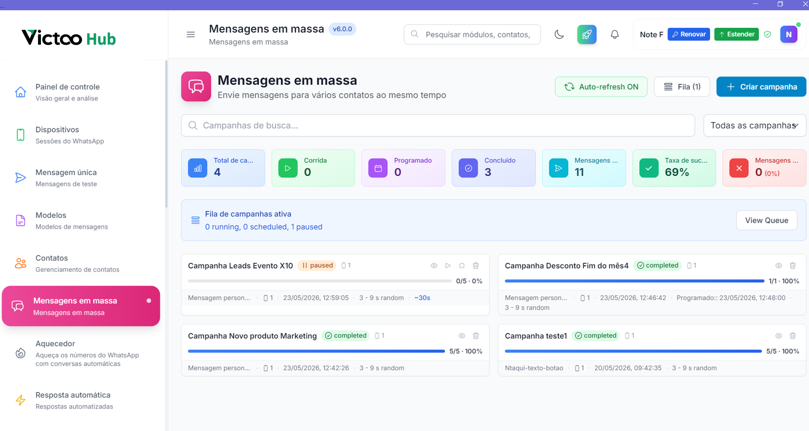Restore the window via title bar button
Screen dimensions: 809x431
tap(780, 4)
